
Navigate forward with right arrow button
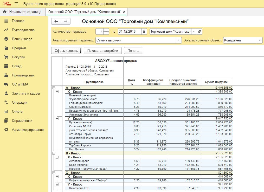coord(66,21)
